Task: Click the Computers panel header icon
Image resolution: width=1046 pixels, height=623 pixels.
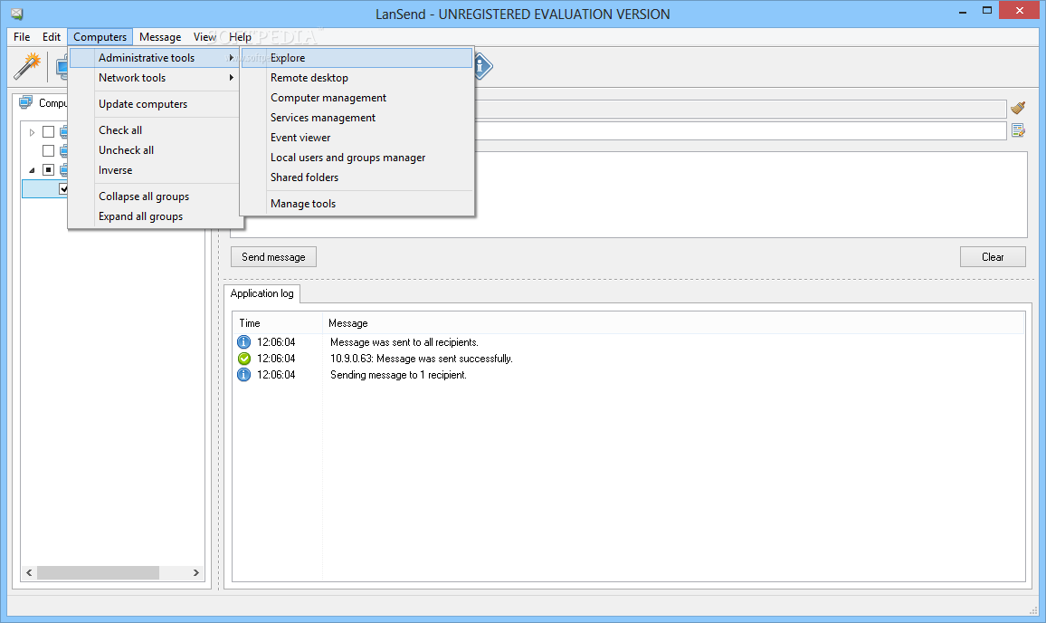Action: click(26, 103)
